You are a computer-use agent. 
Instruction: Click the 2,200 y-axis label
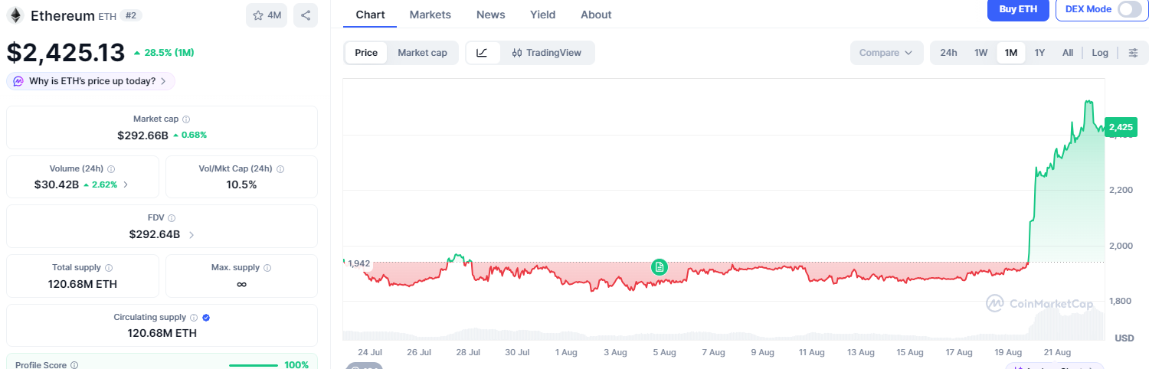[x=1121, y=190]
